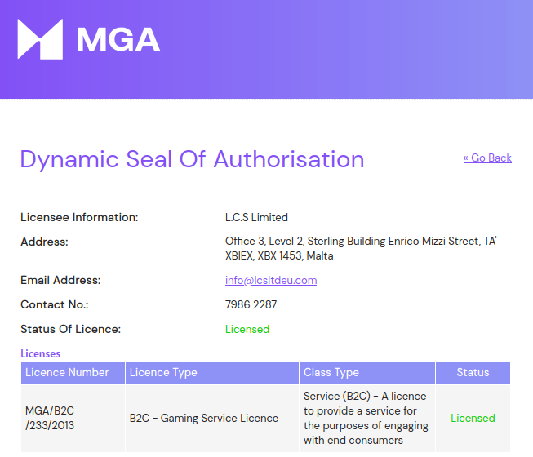Click the Class Type column header

click(x=367, y=373)
